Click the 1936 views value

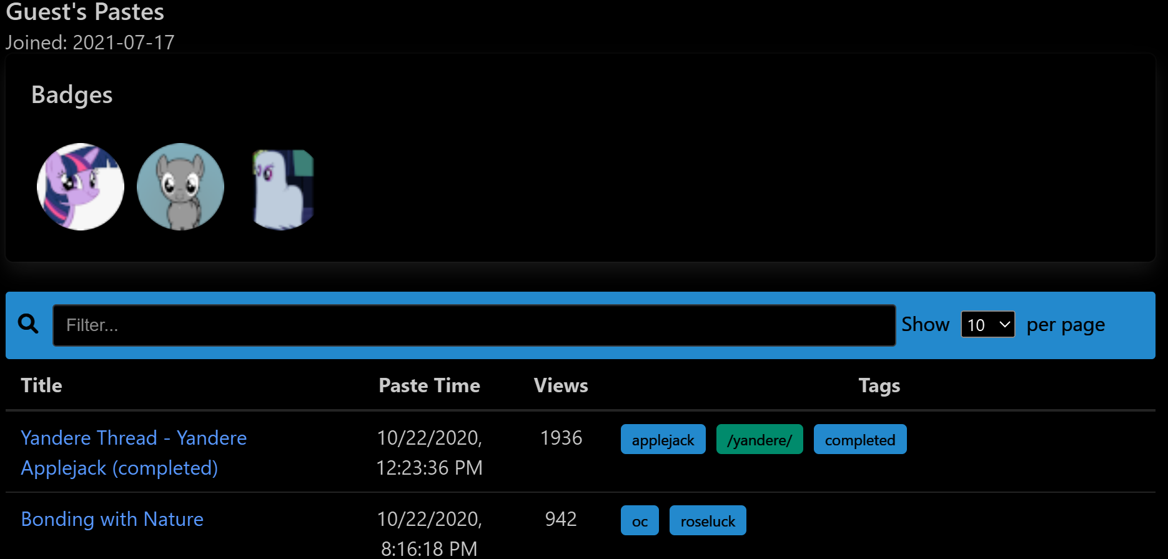click(561, 438)
